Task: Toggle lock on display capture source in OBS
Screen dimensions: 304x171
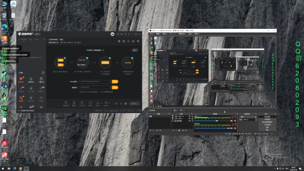Action: (192, 121)
